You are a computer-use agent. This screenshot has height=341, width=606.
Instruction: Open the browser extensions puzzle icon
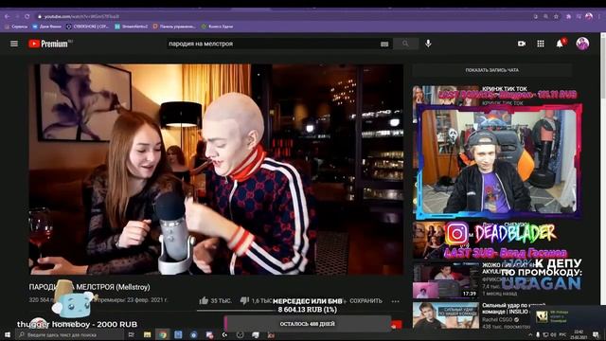coord(568,16)
